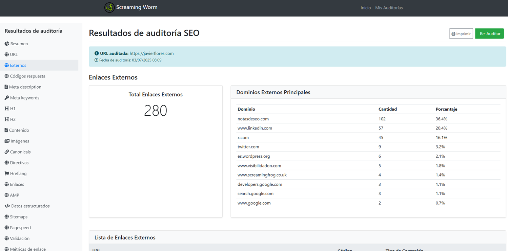
Task: Open the https://javierflores.com audited URL link
Action: click(151, 53)
